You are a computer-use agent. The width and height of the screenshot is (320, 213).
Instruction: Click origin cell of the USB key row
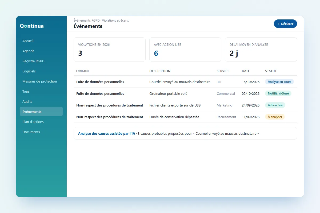(x=110, y=105)
